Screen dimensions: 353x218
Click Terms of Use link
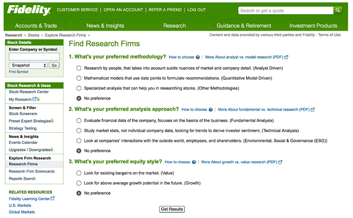click(329, 35)
